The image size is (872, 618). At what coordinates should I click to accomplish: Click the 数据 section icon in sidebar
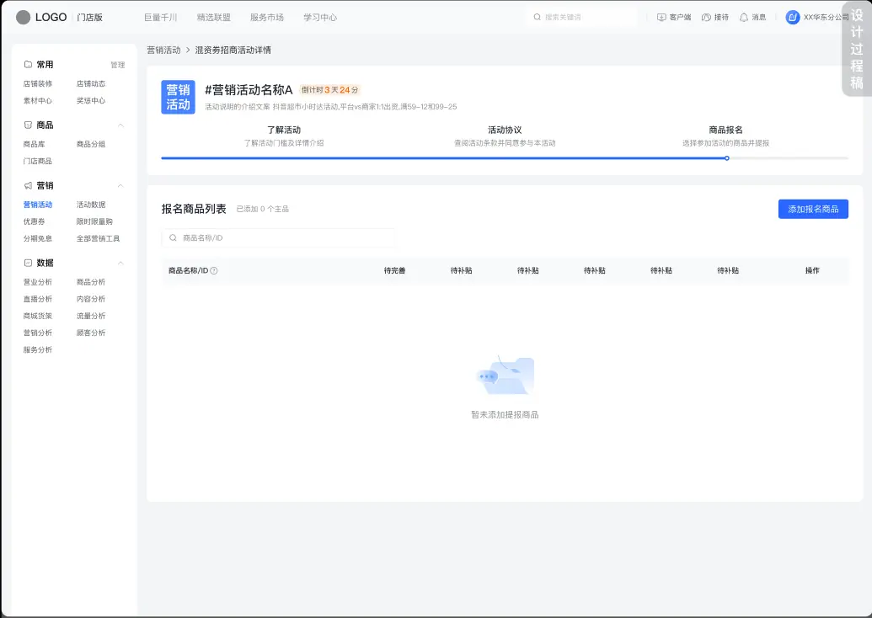[28, 263]
